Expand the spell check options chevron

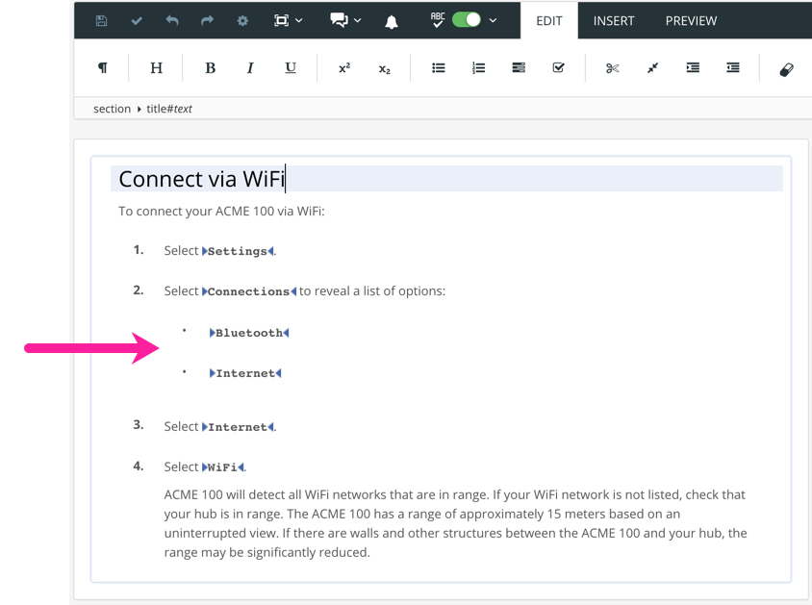[x=493, y=20]
